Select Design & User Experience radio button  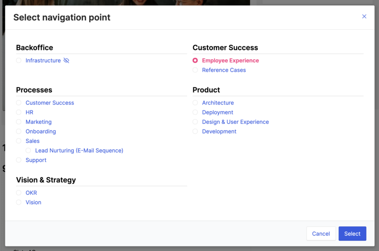click(195, 122)
